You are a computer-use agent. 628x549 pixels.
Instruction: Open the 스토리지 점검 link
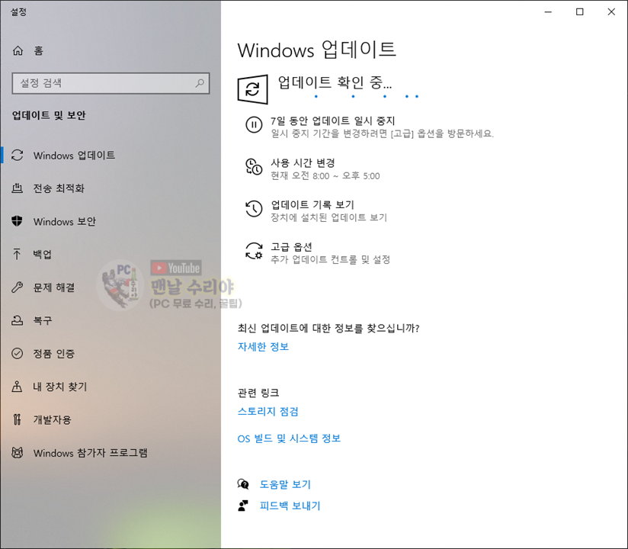268,412
